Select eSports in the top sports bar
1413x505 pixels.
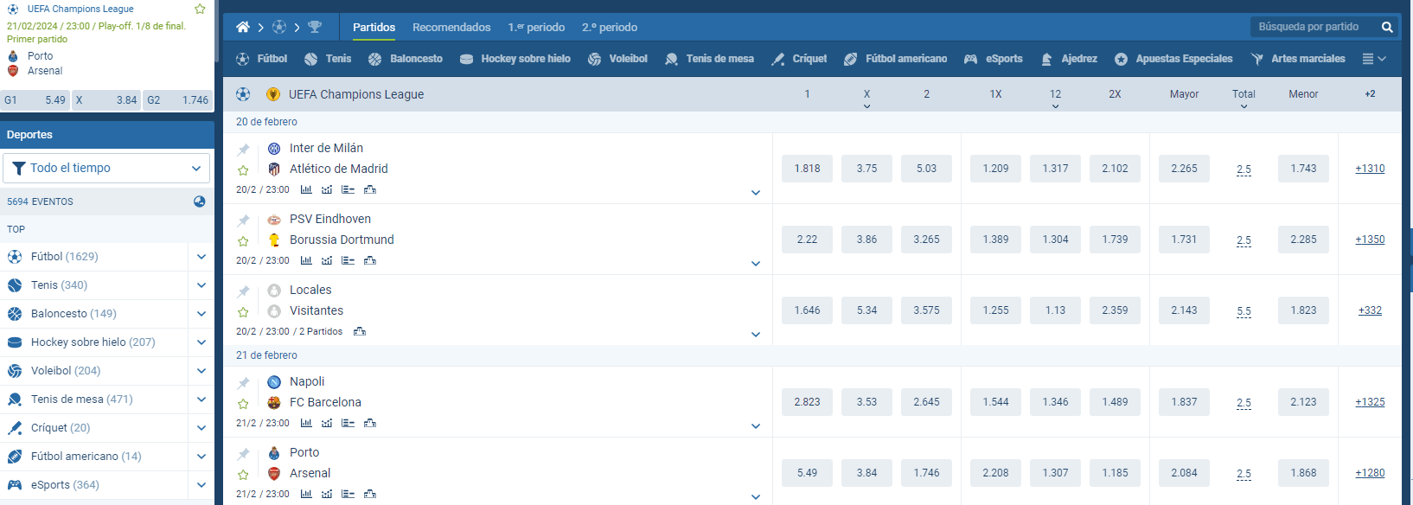pyautogui.click(x=994, y=59)
